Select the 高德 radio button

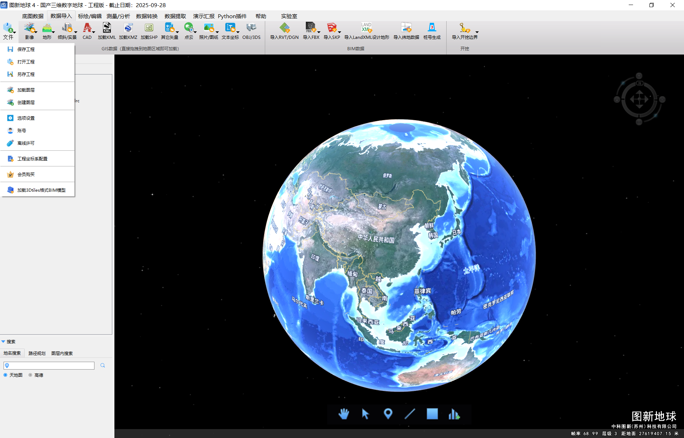[x=30, y=375]
